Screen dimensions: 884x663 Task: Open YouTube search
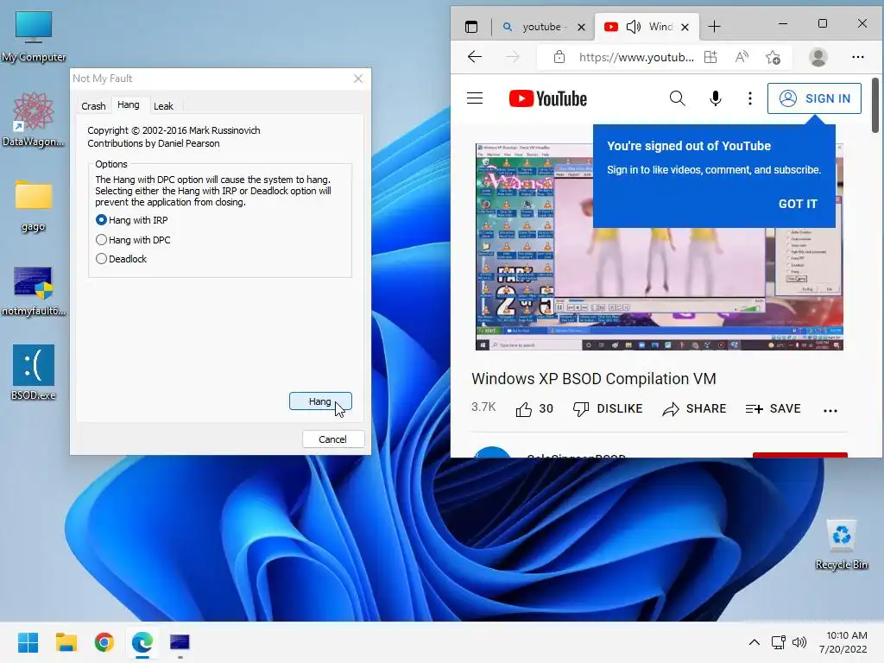[677, 98]
